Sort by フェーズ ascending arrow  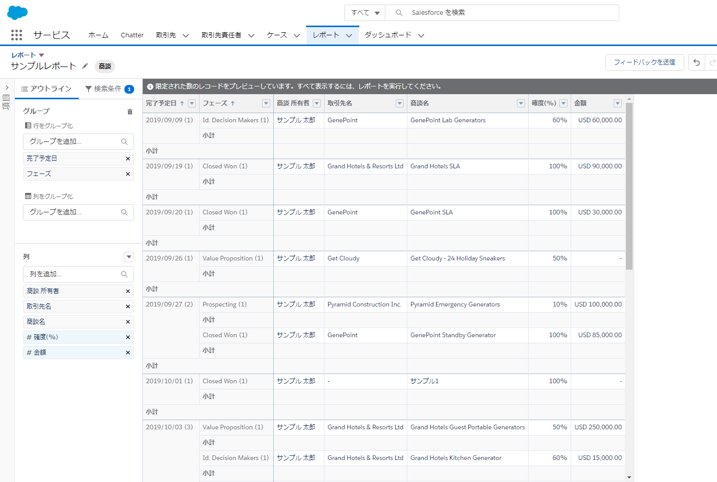233,103
